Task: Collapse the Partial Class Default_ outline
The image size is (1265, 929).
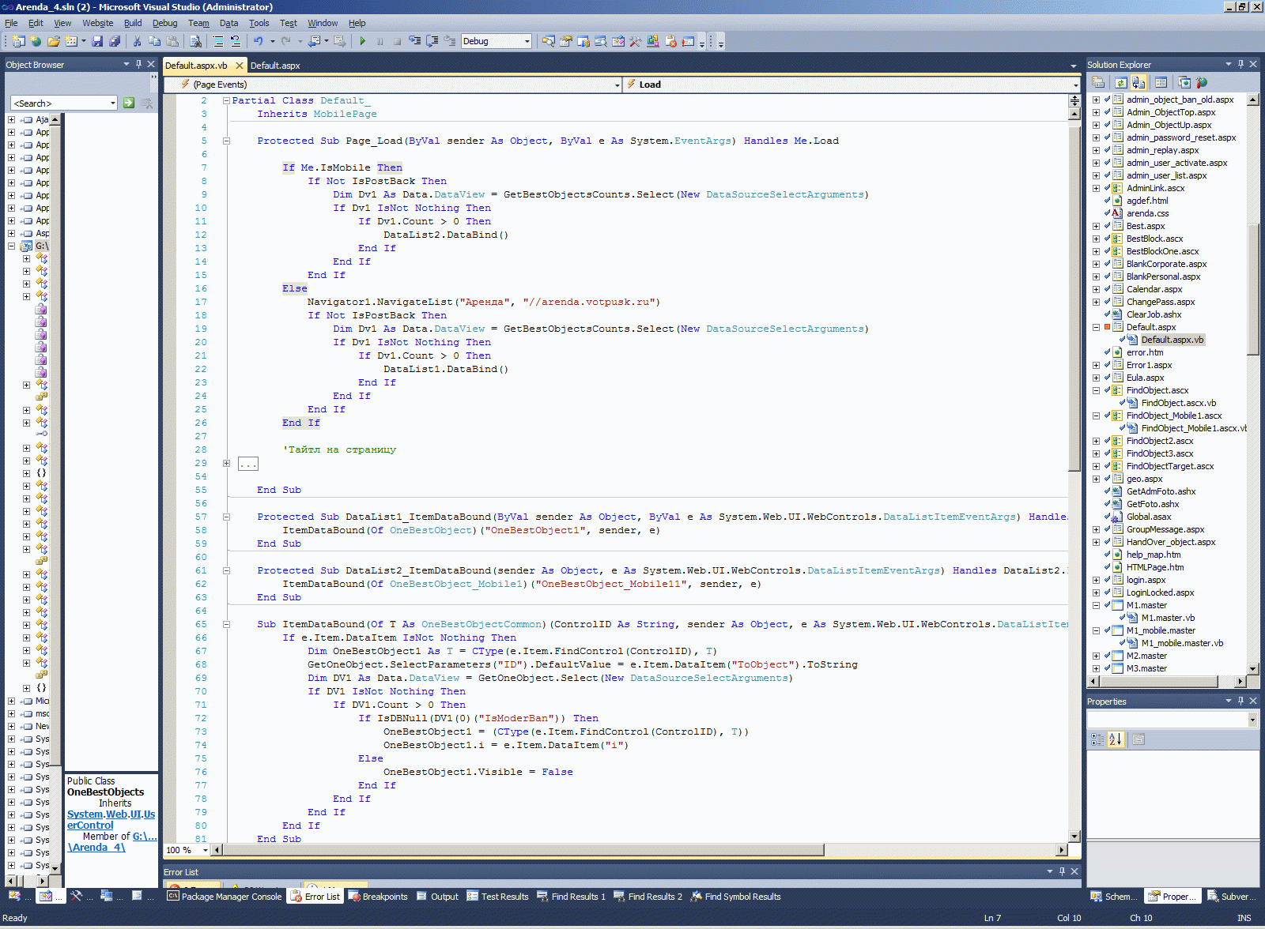Action: (x=226, y=101)
